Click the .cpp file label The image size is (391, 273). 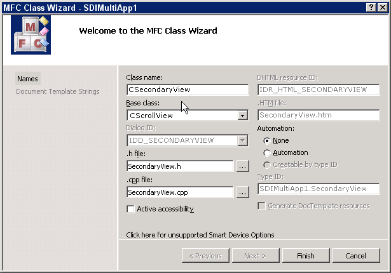(x=139, y=180)
